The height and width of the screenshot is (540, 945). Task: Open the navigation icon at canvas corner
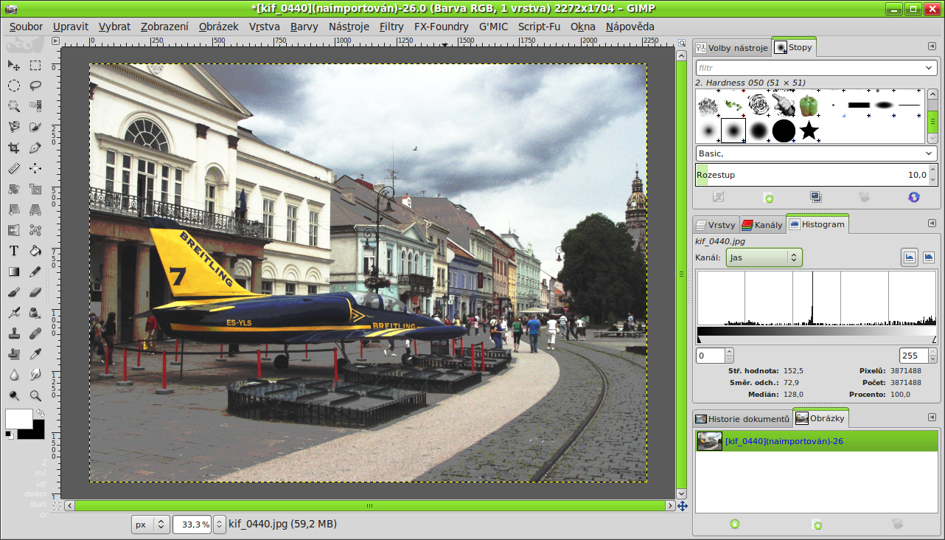683,506
